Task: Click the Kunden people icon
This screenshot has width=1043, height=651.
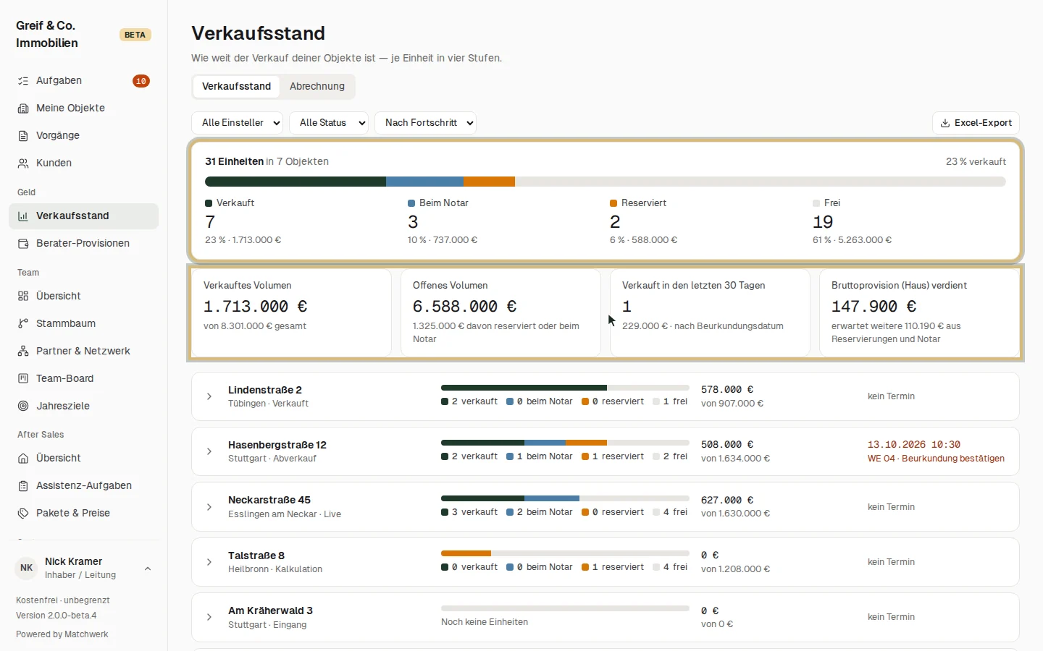Action: tap(23, 163)
